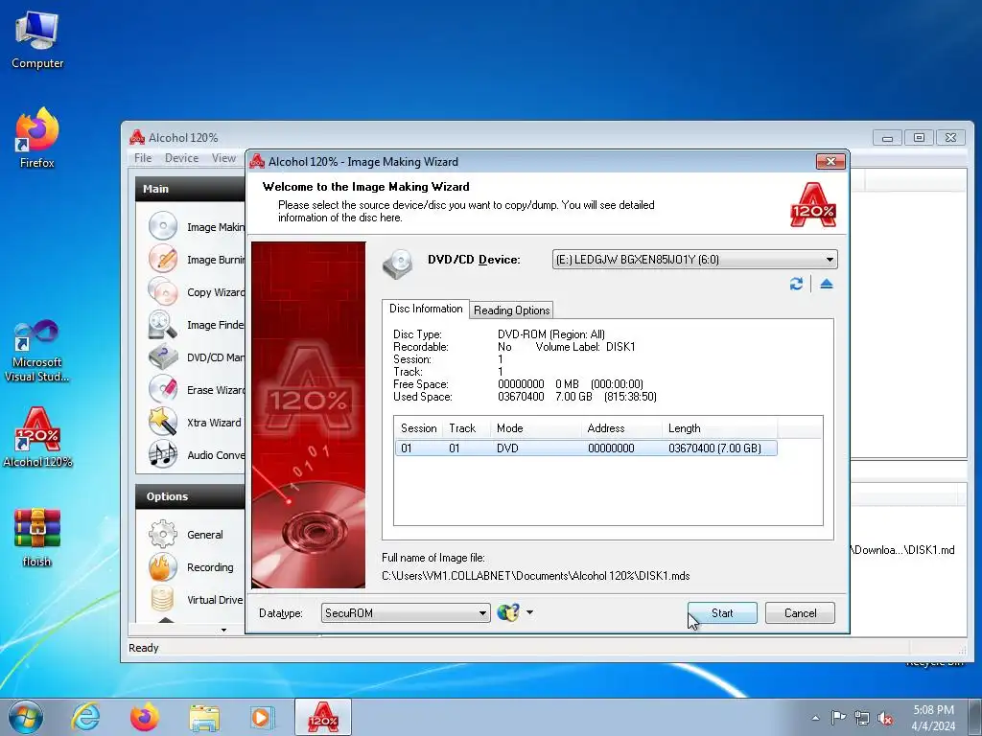Click the Alcohol 120% logo in wizard header
Image resolution: width=982 pixels, height=736 pixels.
click(813, 204)
